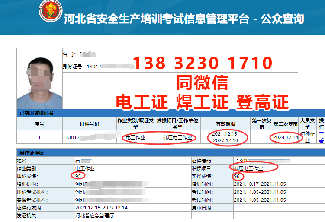Click the 第二次复审 column header
325x222 pixels.
pyautogui.click(x=286, y=124)
